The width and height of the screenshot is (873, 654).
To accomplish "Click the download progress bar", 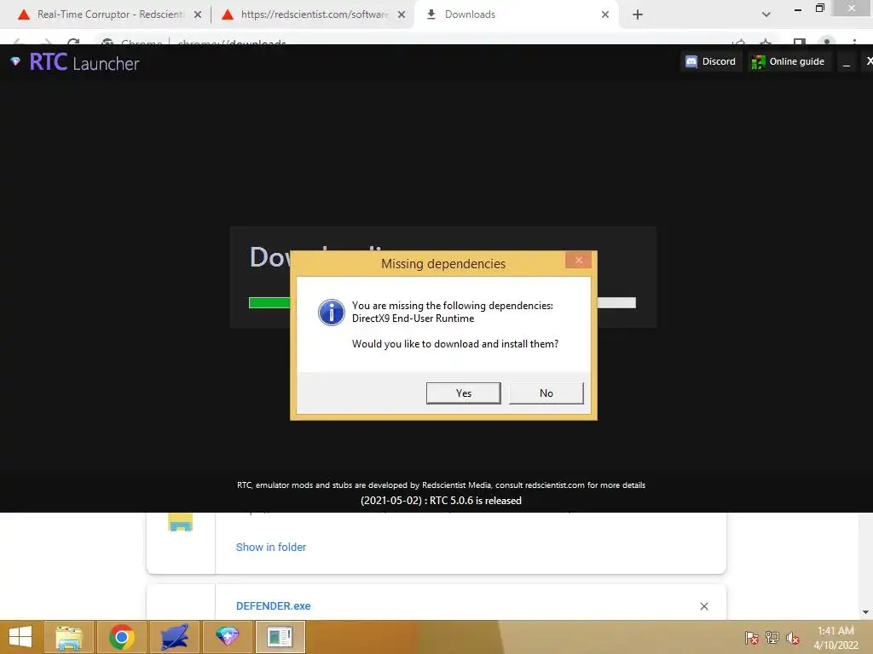I will 442,302.
